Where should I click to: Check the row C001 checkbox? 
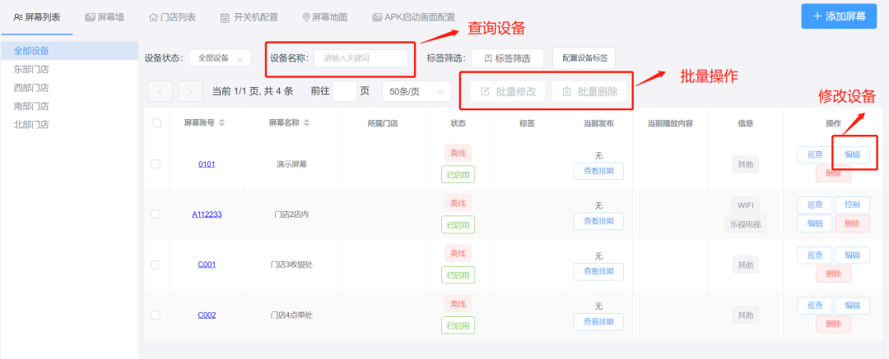[156, 265]
